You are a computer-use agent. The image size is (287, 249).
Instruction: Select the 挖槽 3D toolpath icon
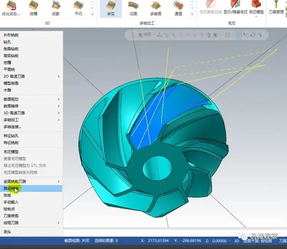[x=33, y=8]
